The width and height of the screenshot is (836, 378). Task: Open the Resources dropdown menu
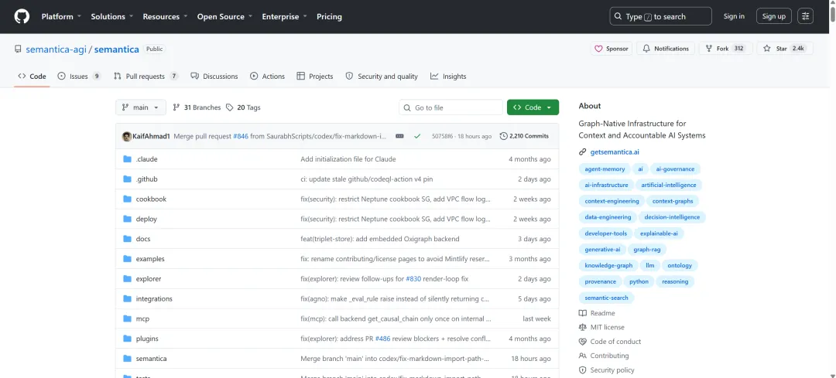(166, 16)
